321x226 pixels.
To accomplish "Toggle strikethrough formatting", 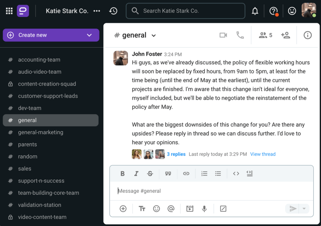I will [x=150, y=174].
